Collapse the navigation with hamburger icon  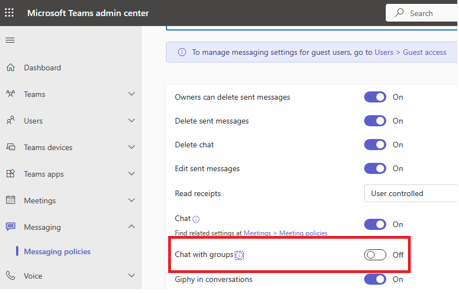[x=10, y=40]
